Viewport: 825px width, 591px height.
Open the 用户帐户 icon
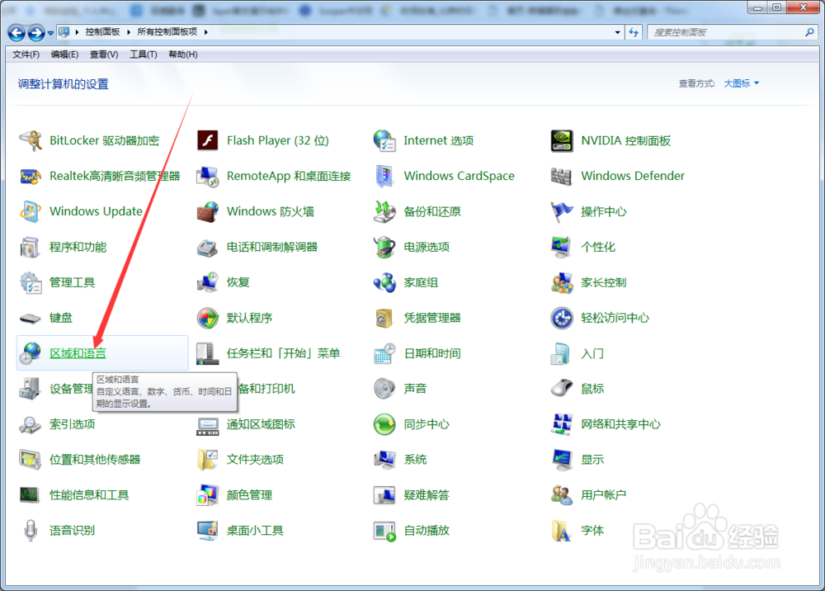tap(562, 495)
